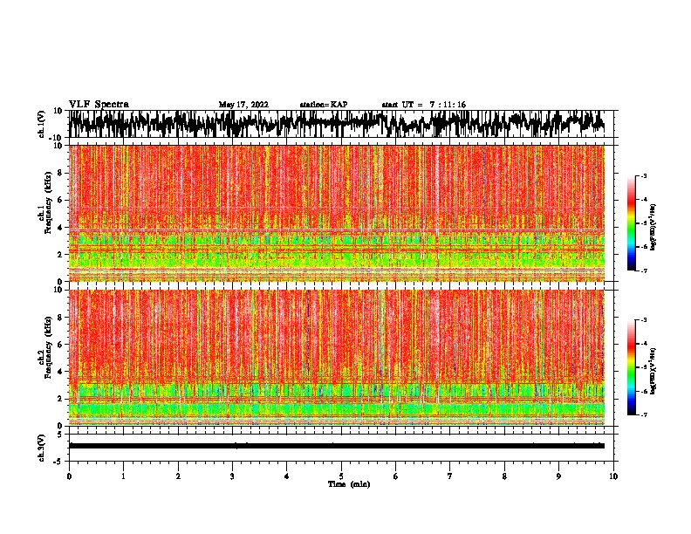
Task: Click the "station=KAP" label
Action: coord(324,105)
